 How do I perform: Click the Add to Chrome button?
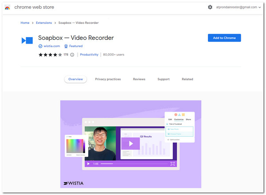click(224, 38)
